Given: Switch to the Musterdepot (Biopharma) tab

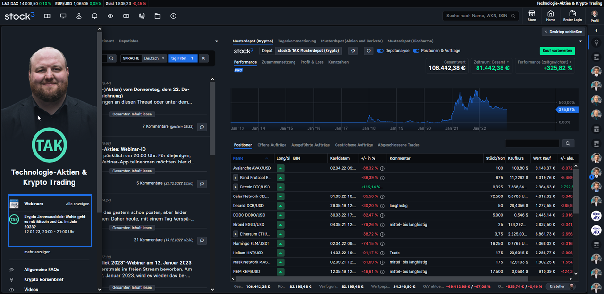Looking at the screenshot, I should 411,41.
